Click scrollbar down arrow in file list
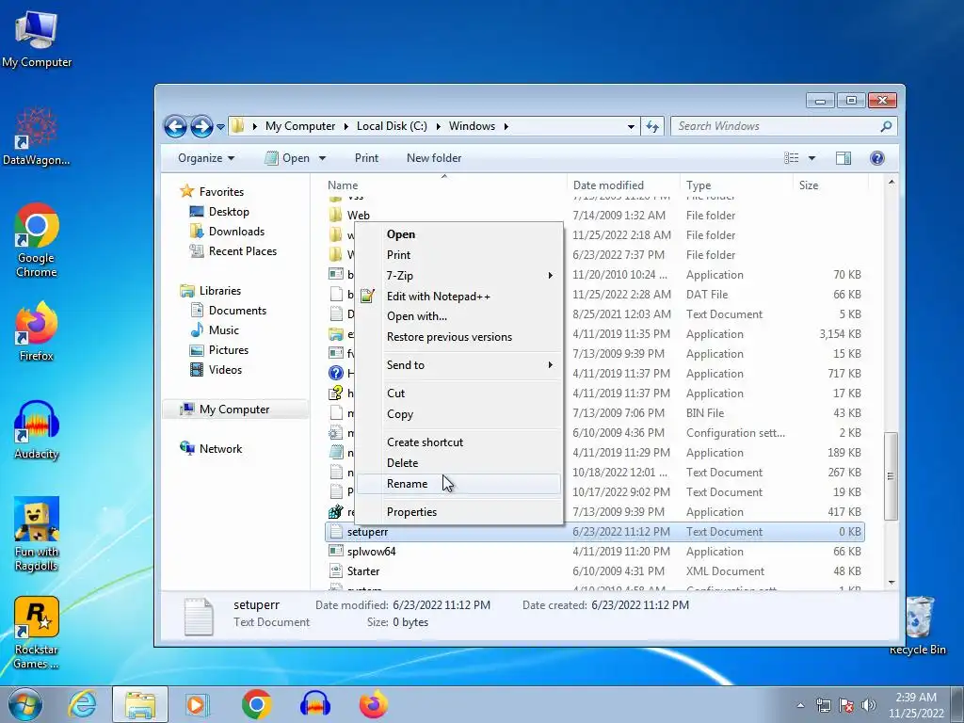The image size is (964, 723). pyautogui.click(x=891, y=582)
